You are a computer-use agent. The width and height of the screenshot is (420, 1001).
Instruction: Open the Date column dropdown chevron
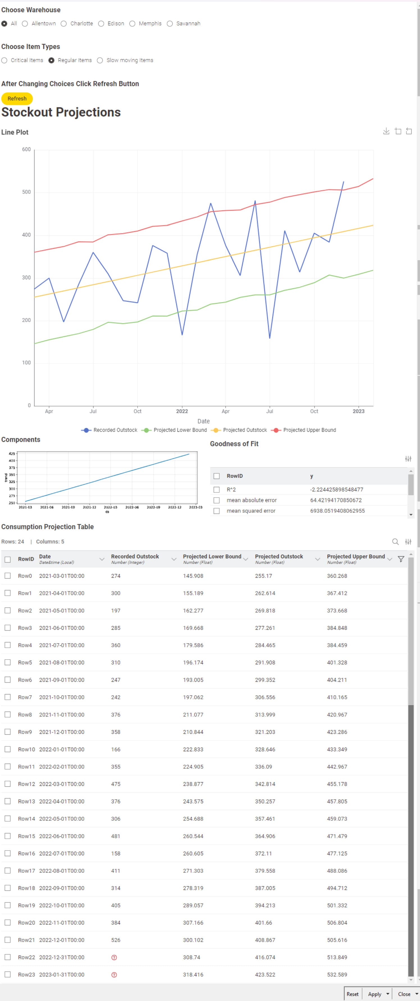(102, 559)
